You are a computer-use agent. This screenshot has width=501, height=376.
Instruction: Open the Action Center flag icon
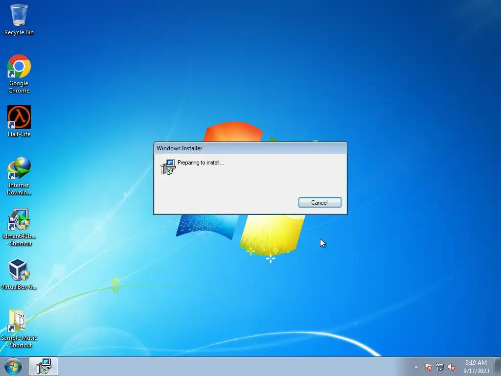[x=428, y=367]
